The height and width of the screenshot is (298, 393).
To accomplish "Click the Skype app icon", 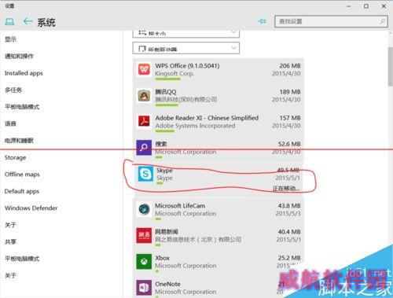I will (x=145, y=174).
